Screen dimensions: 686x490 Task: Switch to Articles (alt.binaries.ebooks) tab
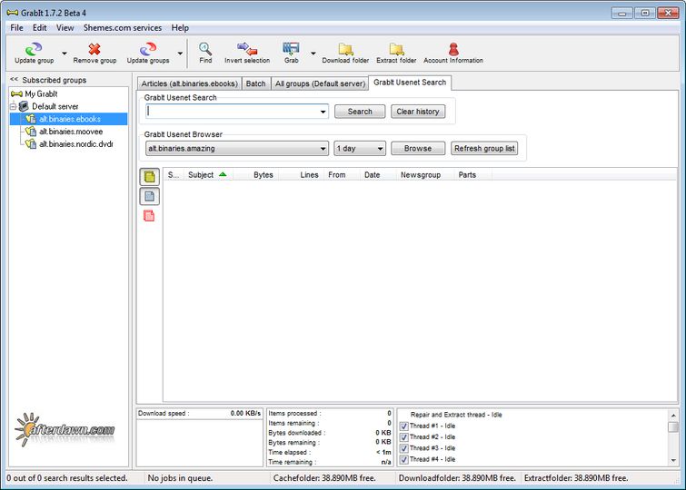coord(189,83)
